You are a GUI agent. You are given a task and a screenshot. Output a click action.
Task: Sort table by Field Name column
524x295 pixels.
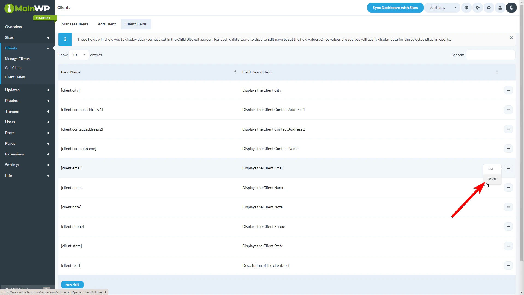pyautogui.click(x=149, y=72)
